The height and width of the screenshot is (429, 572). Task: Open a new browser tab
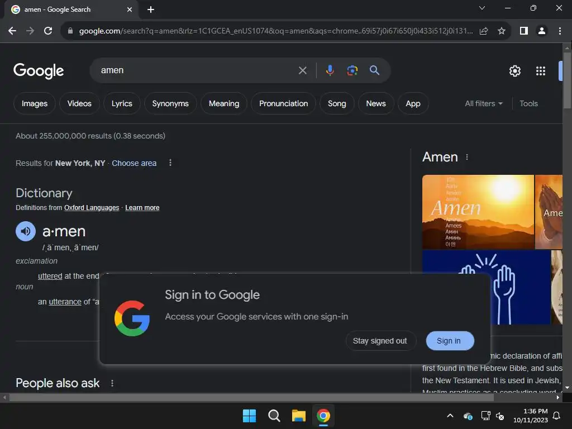[151, 9]
